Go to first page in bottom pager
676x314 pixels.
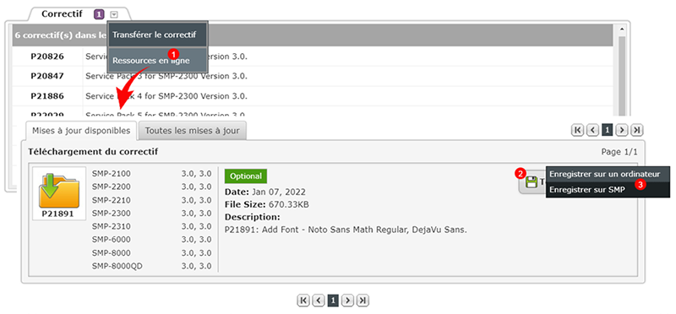coord(304,300)
